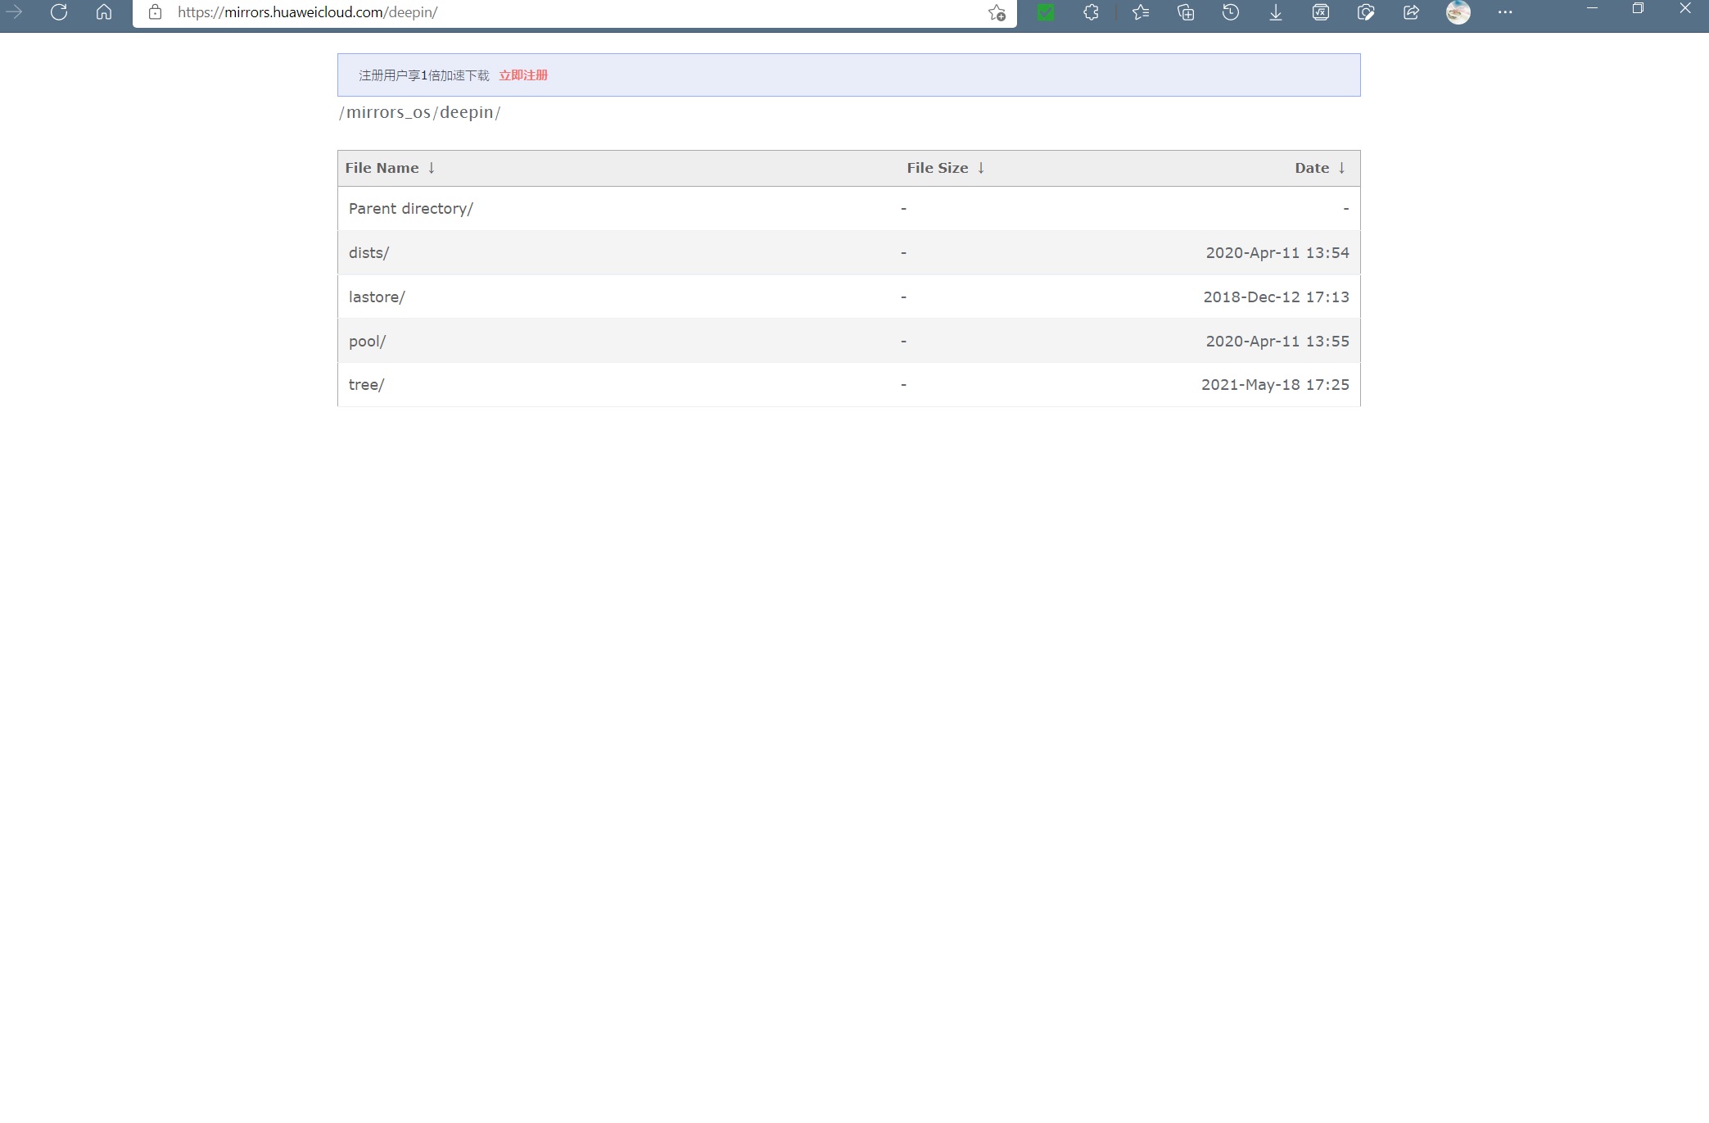The image size is (1709, 1123).
Task: Open the profile avatar menu
Action: 1458,12
